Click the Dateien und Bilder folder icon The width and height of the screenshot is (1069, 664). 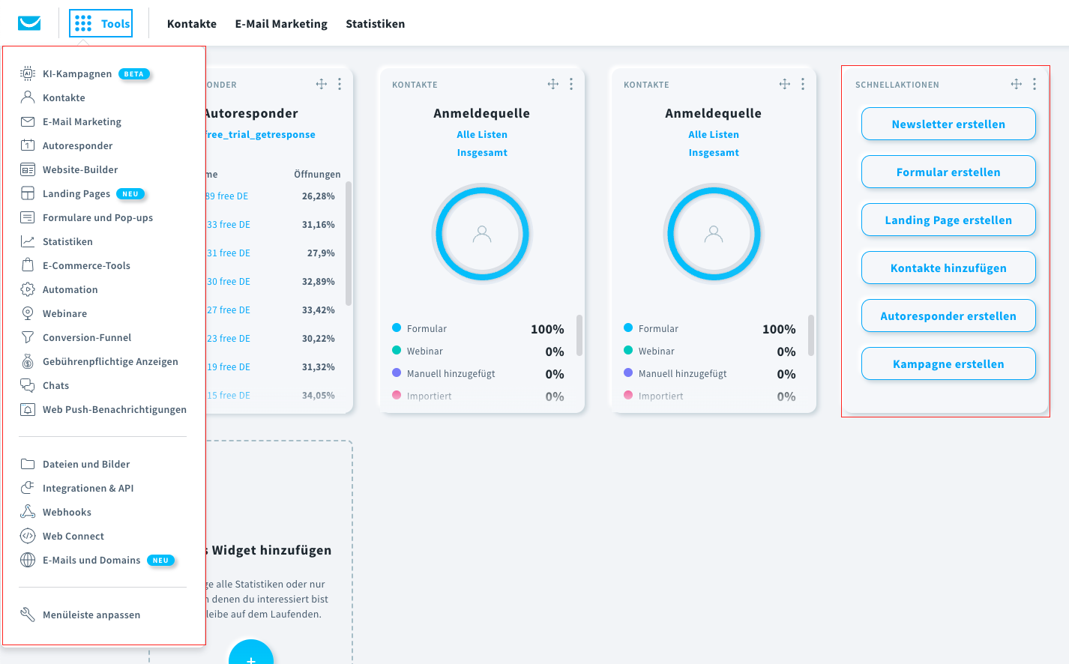[x=28, y=464]
